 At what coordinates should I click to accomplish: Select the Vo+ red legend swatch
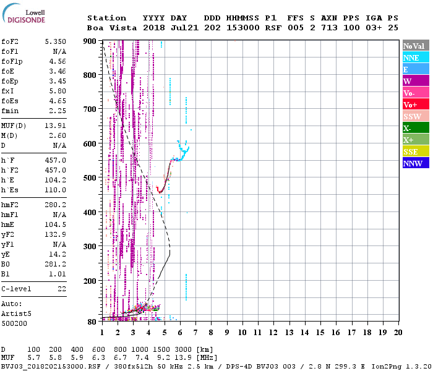click(416, 104)
